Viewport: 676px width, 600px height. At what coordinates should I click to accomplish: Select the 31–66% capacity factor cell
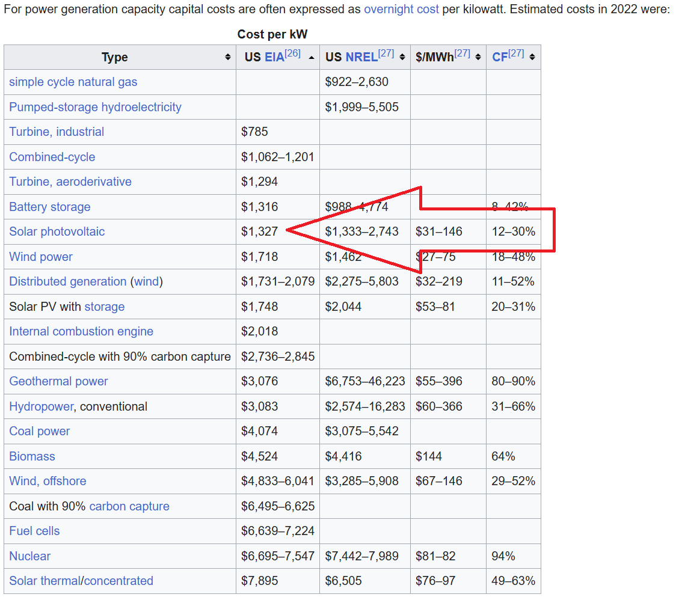point(514,406)
